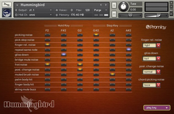Toggle the PV button in the header
Image resolution: width=174 pixels, height=114 pixels.
(172, 13)
